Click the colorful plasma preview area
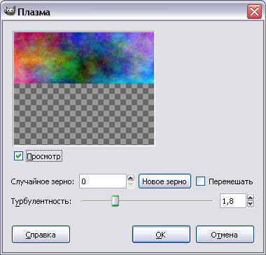Screen dimensions: 266x255 coord(84,58)
